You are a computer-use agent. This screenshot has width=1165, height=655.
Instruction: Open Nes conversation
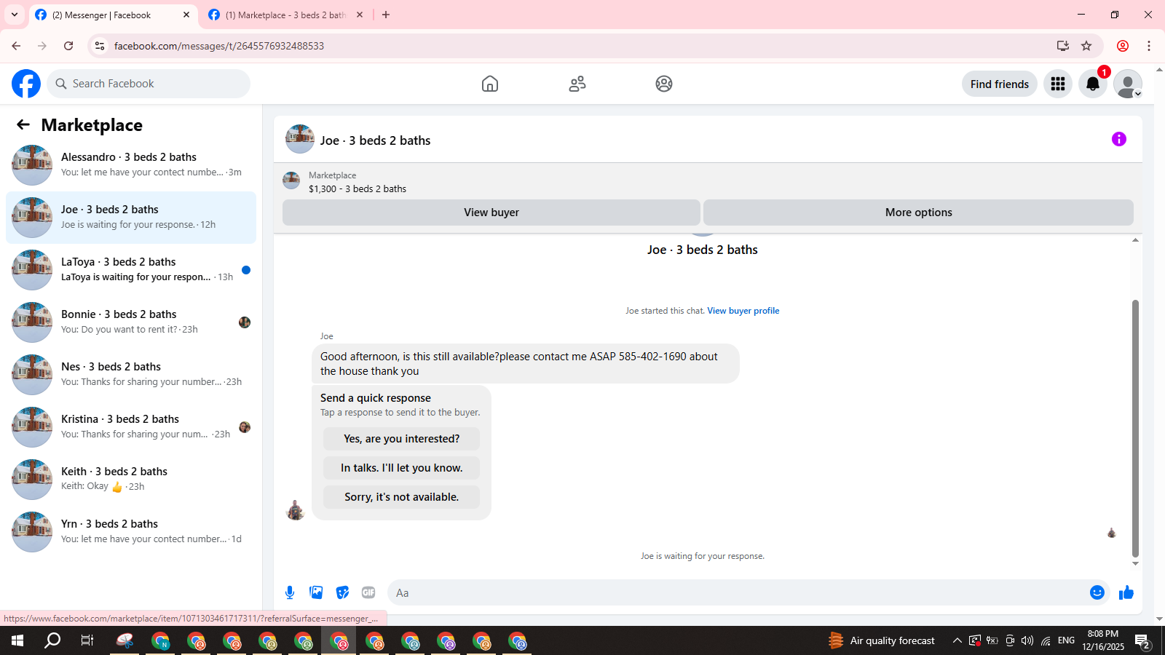[131, 375]
